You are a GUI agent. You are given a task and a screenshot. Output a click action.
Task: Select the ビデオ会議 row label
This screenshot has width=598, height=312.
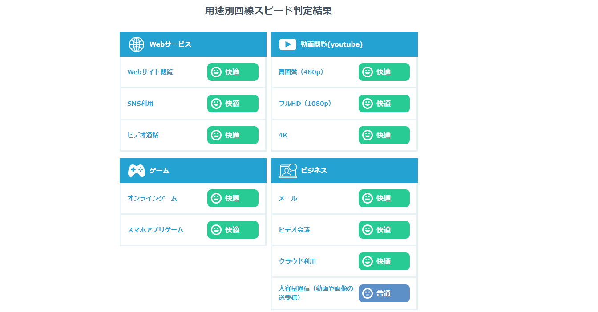pos(294,230)
